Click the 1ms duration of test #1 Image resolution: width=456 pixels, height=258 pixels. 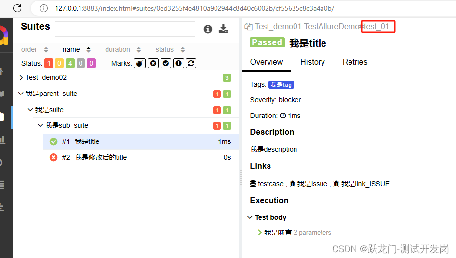pyautogui.click(x=224, y=141)
